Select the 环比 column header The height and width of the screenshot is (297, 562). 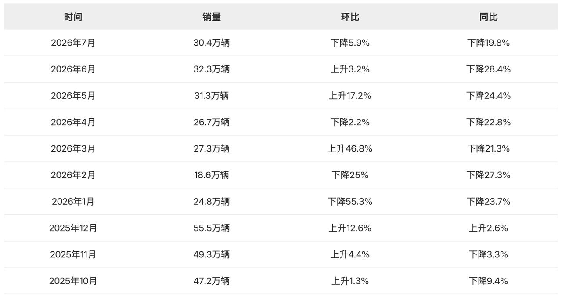(x=350, y=17)
